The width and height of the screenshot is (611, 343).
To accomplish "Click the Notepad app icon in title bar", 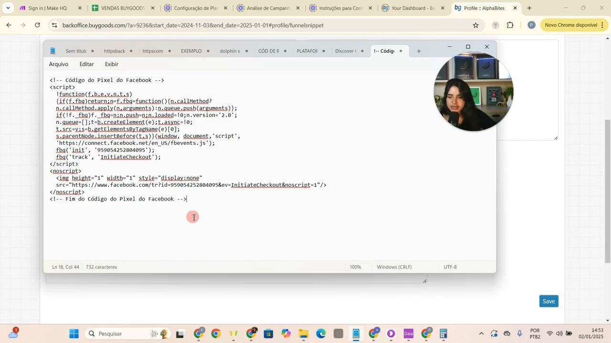I will pos(53,51).
